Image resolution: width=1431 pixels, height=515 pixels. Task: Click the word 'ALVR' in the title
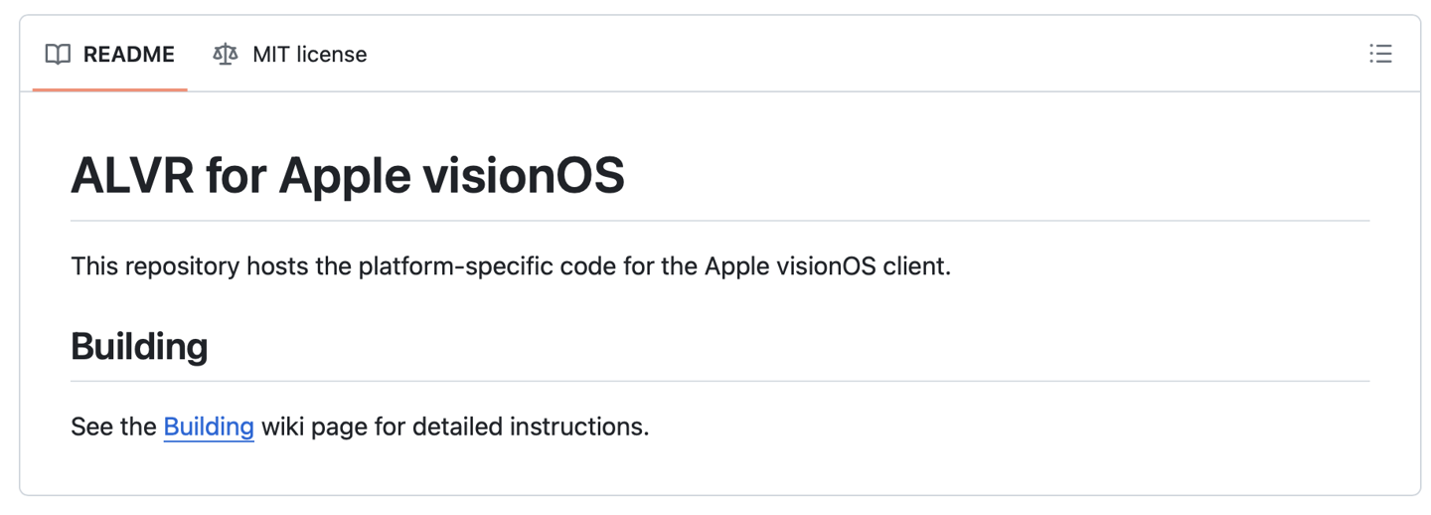tap(131, 176)
